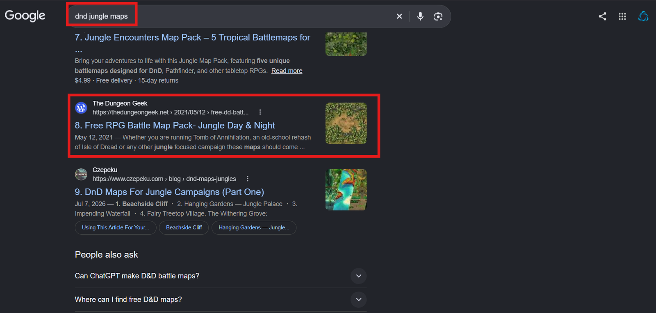656x313 pixels.
Task: Click the thedungeongeek.net URL breadcrumb
Action: click(x=171, y=112)
